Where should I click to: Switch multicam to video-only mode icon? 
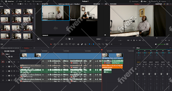66,39
